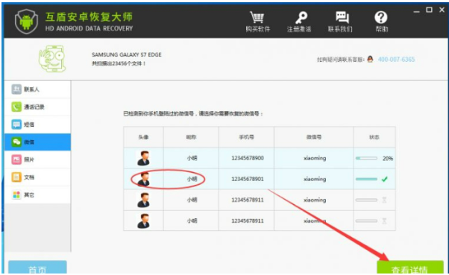Open the 文档 sidebar category
Viewport: 449px width, 275px height.
pos(37,177)
